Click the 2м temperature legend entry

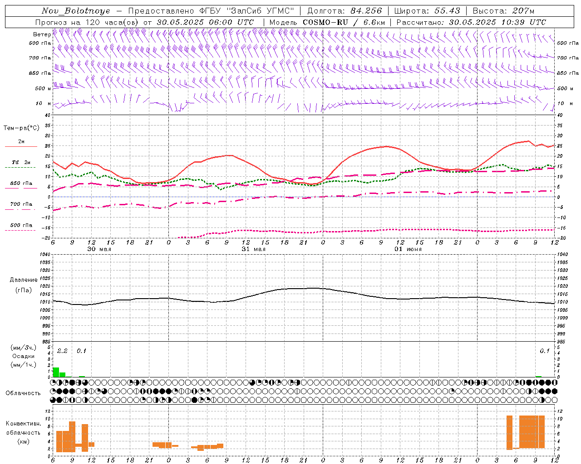point(21,141)
